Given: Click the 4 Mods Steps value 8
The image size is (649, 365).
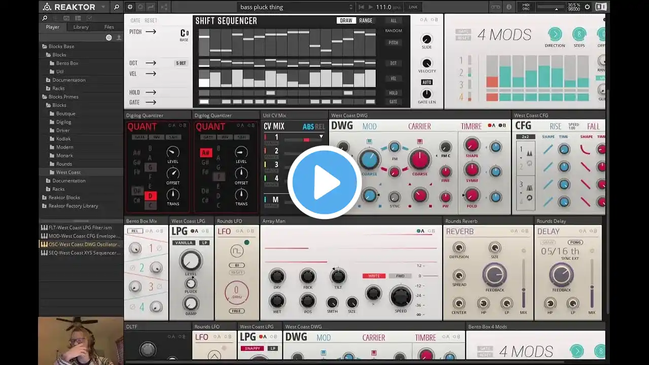Looking at the screenshot, I should click(x=579, y=34).
